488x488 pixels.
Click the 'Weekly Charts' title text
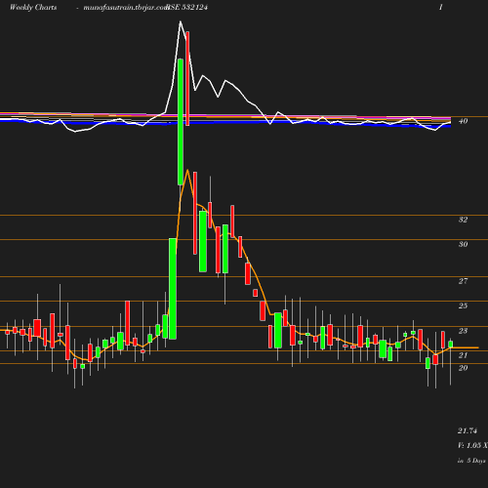pos(33,7)
